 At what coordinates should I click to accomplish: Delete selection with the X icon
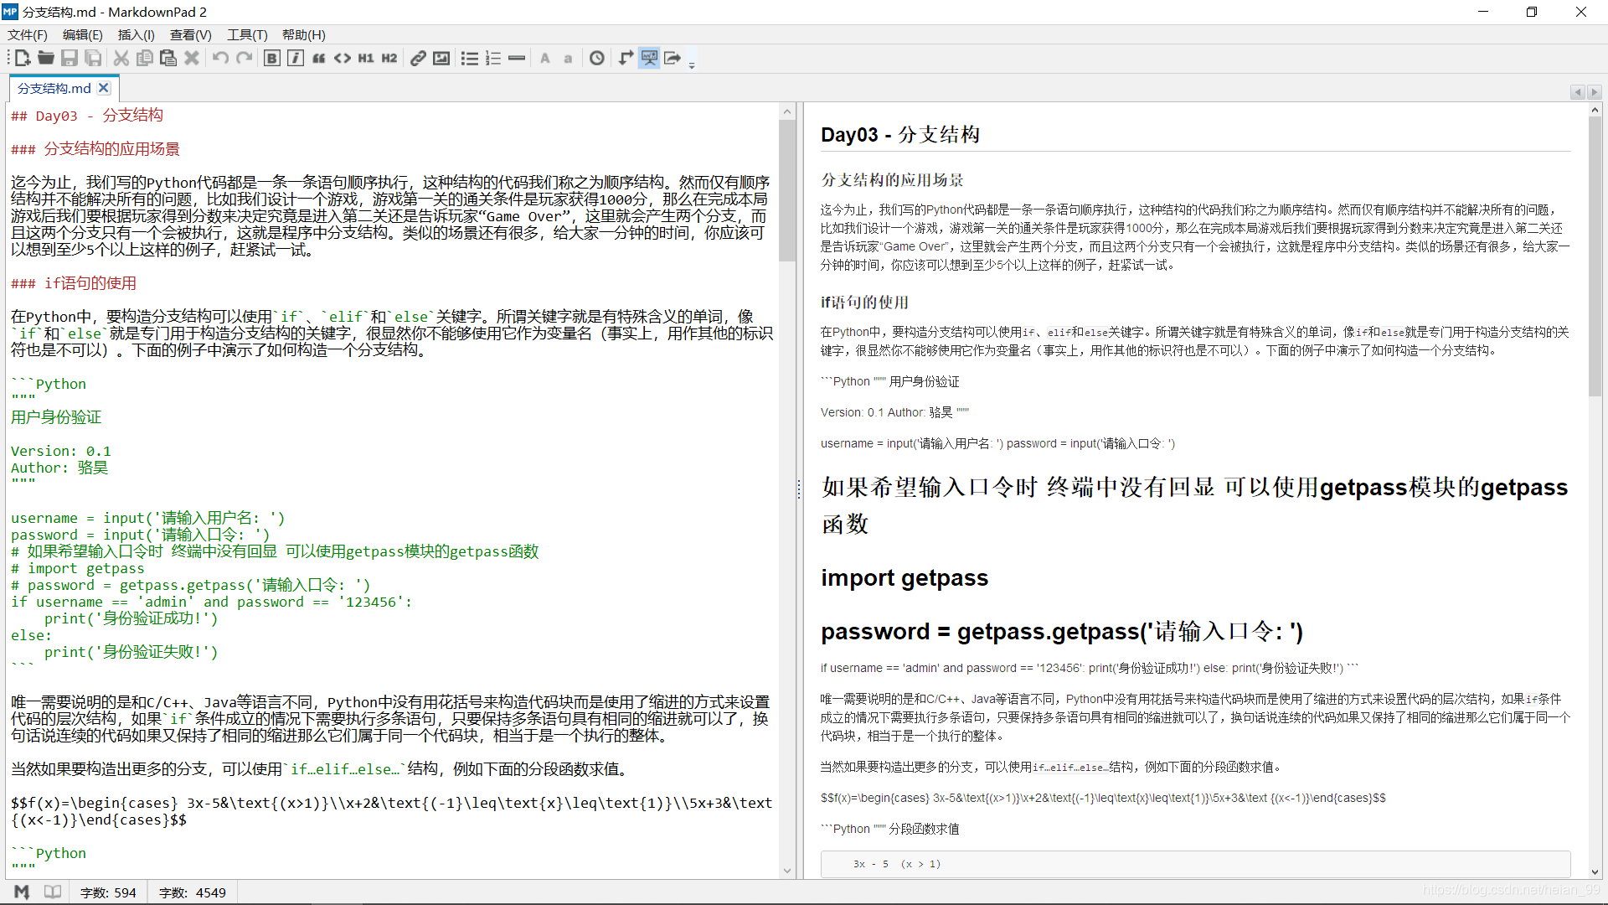pyautogui.click(x=192, y=58)
